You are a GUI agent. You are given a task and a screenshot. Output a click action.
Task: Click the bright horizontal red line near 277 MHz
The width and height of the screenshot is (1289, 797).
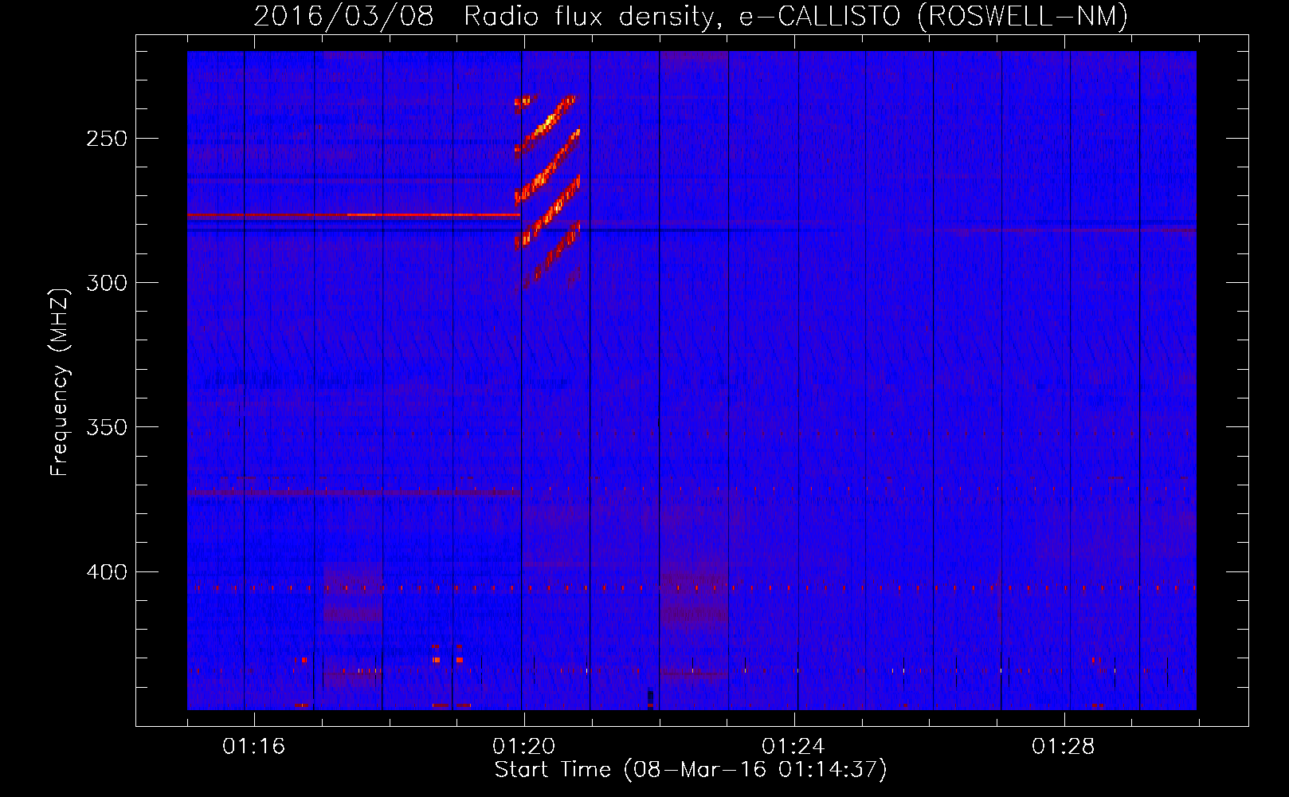pyautogui.click(x=354, y=215)
